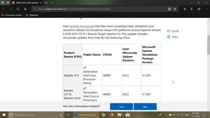Close the Intel microcode update tab
This screenshot has width=210, height=118.
41,3
